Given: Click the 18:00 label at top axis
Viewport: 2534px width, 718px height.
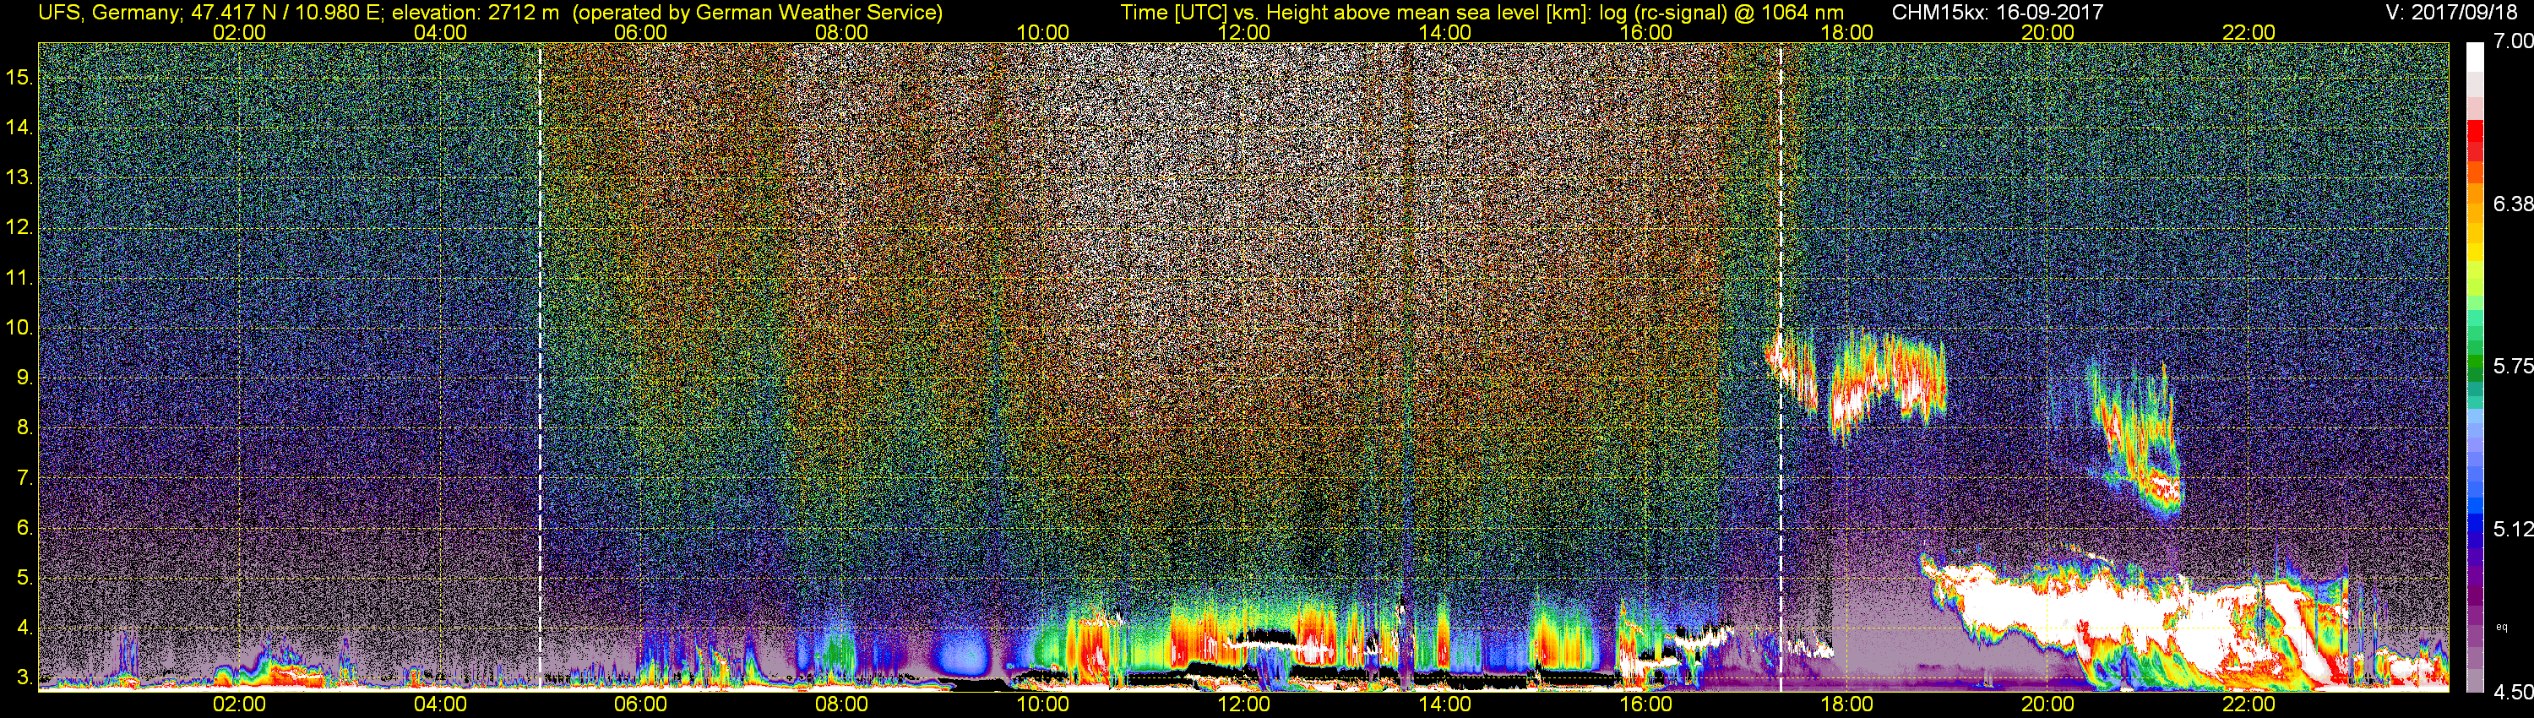Looking at the screenshot, I should pos(1846,32).
